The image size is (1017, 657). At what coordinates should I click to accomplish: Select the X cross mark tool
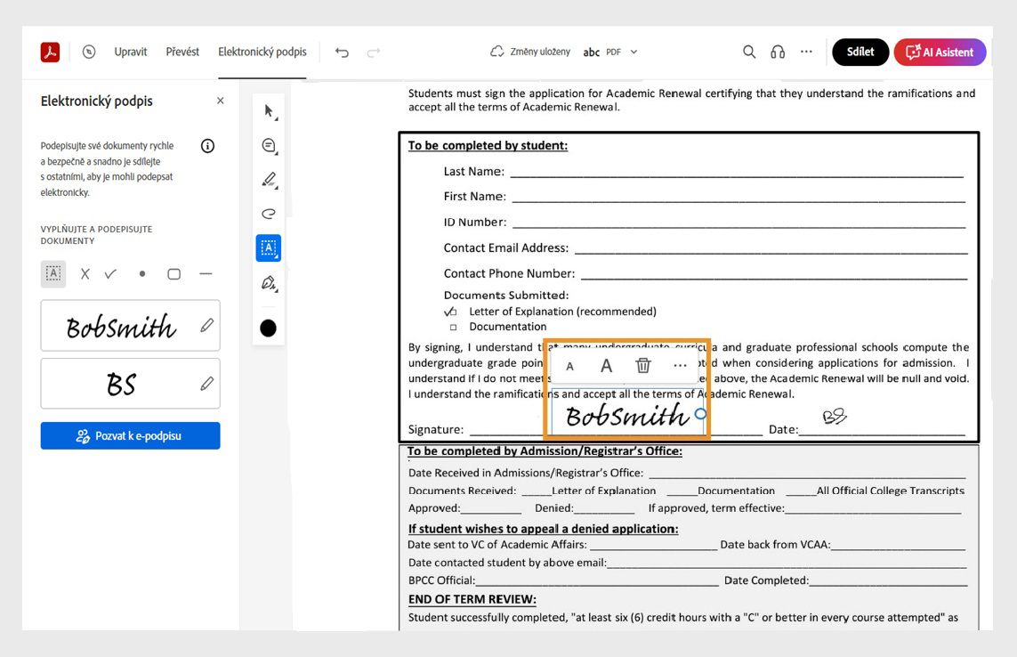tap(85, 274)
